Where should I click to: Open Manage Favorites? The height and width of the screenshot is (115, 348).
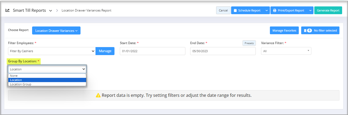(x=284, y=30)
